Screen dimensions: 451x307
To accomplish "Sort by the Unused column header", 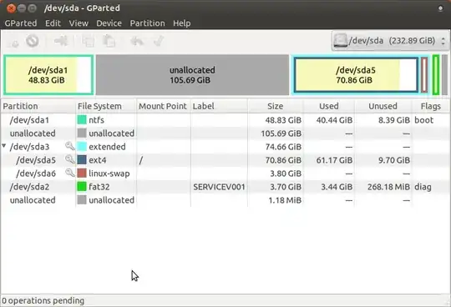I will point(383,106).
